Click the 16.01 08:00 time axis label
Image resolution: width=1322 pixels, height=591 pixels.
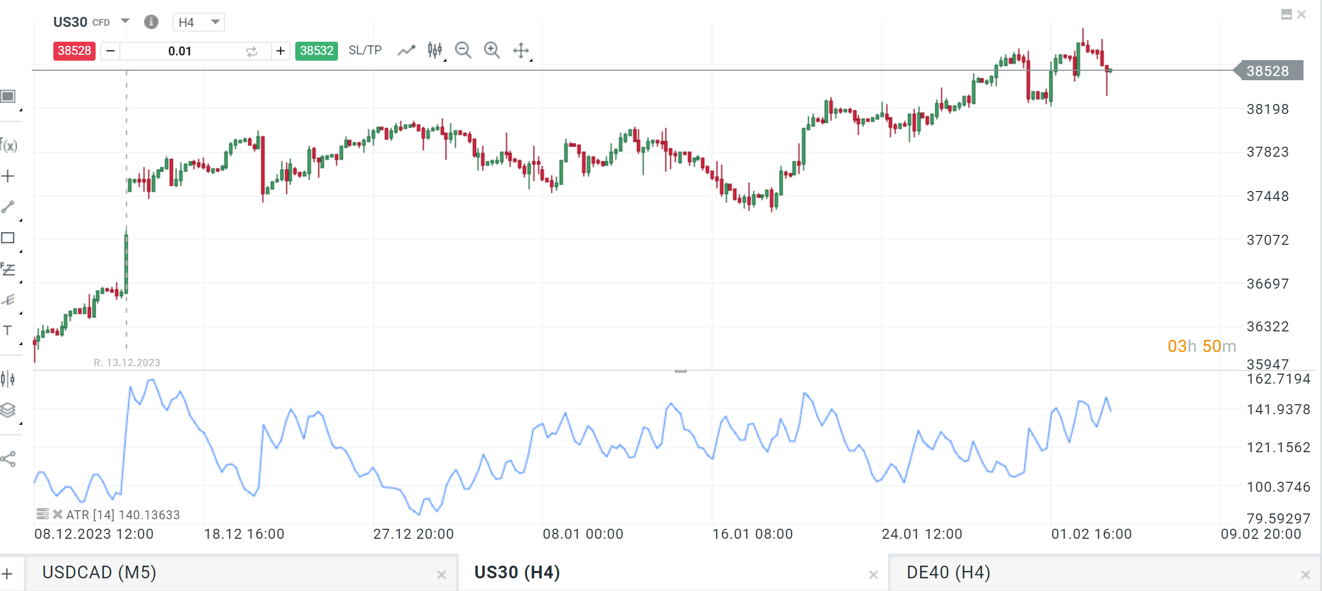pyautogui.click(x=753, y=534)
